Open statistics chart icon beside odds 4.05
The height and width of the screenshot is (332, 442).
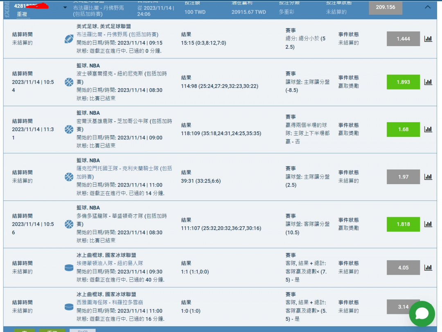(x=428, y=267)
